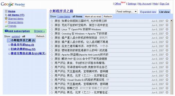175x96 pixels.
Task: Star the Cronolog 在 Windows item
Action: [52, 34]
